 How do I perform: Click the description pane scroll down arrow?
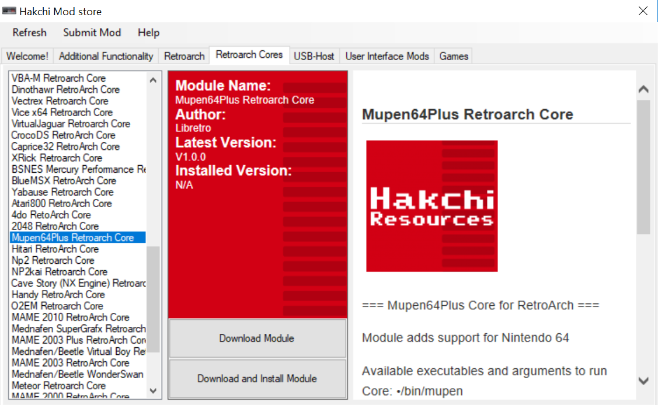643,380
